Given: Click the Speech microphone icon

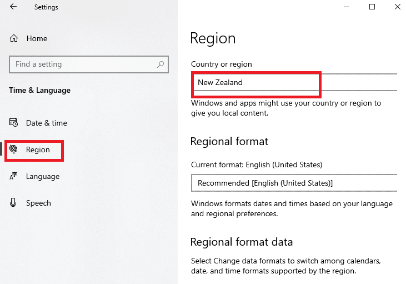Looking at the screenshot, I should coord(13,203).
